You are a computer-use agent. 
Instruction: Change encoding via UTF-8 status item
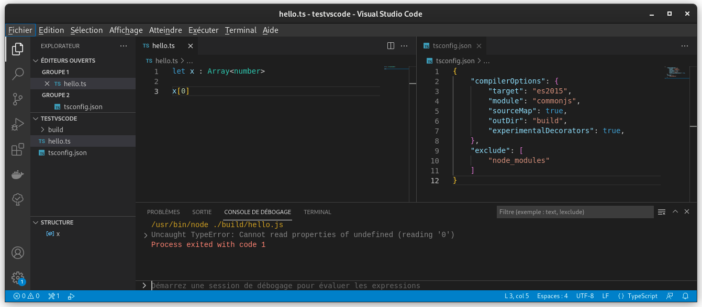pyautogui.click(x=585, y=296)
